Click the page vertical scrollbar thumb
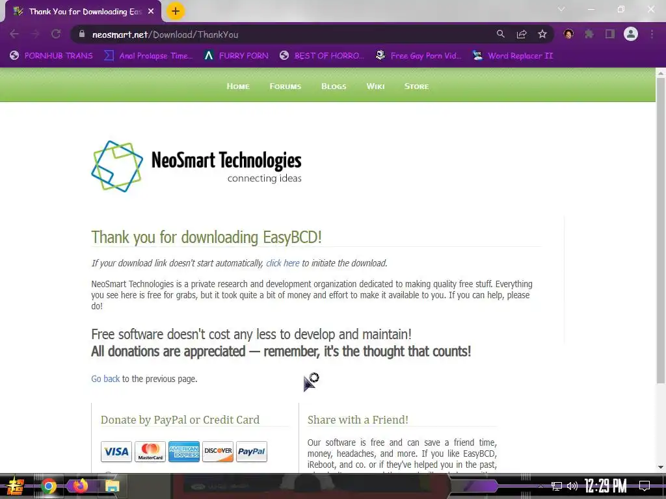This screenshot has width=666, height=499. coord(661,231)
